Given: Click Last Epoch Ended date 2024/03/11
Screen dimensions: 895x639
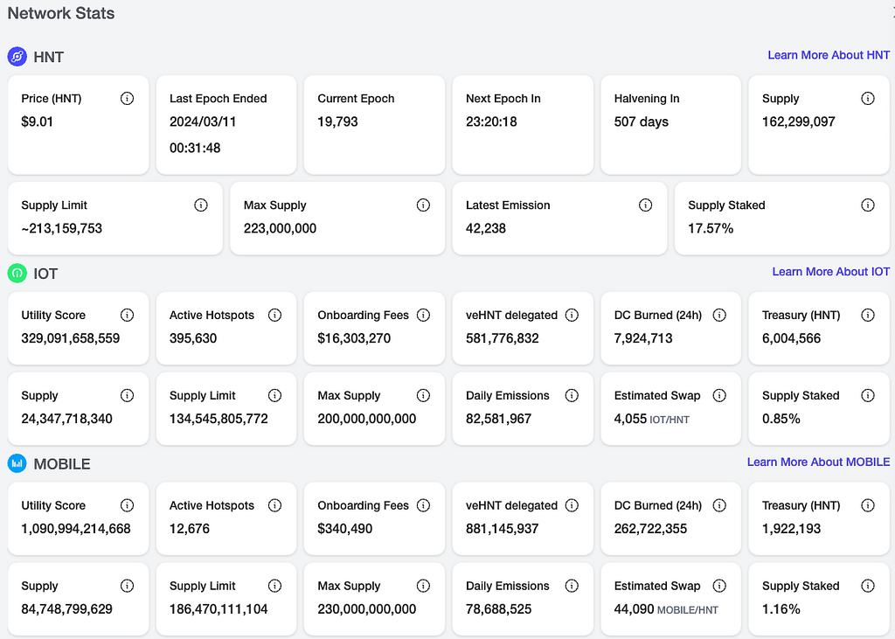Looking at the screenshot, I should pos(203,122).
